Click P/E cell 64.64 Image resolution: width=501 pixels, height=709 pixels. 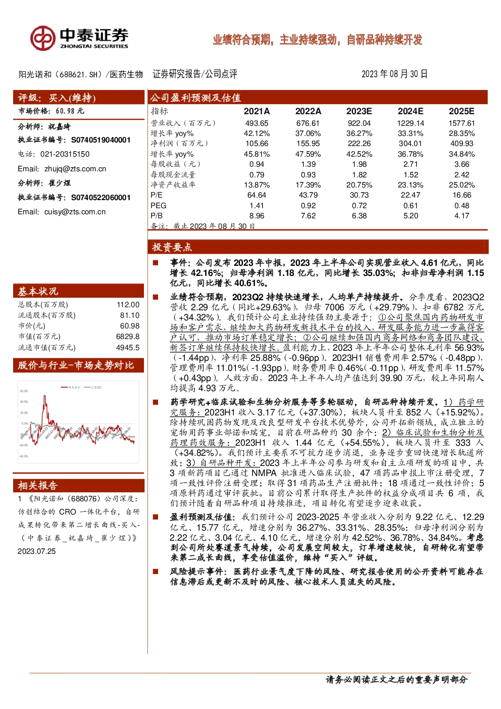pyautogui.click(x=257, y=195)
